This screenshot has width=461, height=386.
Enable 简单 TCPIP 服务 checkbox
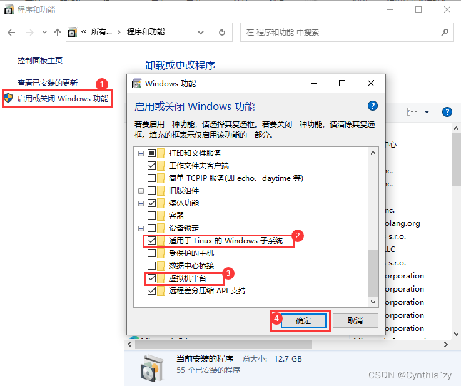pyautogui.click(x=152, y=178)
